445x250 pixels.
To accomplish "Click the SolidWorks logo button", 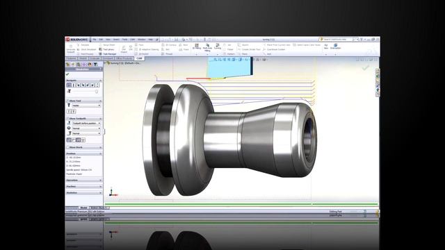I will 77,40.
